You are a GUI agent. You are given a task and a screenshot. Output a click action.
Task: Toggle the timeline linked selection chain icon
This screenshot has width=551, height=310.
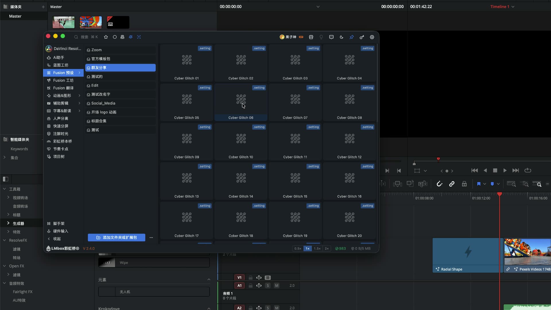452,184
